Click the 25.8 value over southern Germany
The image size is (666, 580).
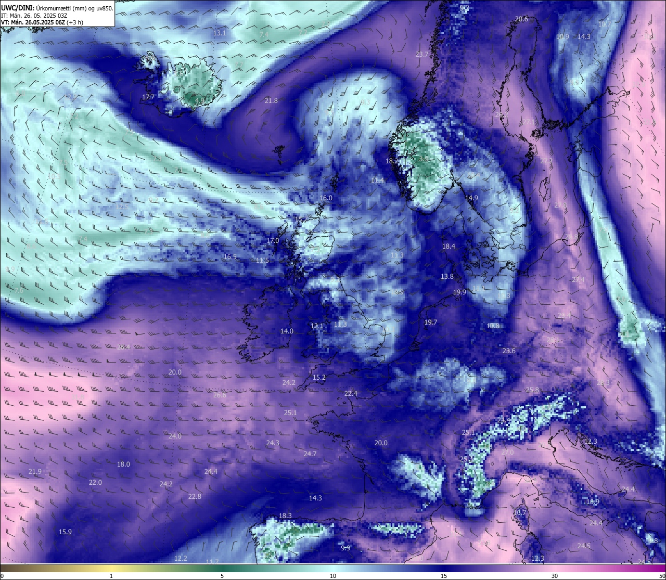click(532, 390)
